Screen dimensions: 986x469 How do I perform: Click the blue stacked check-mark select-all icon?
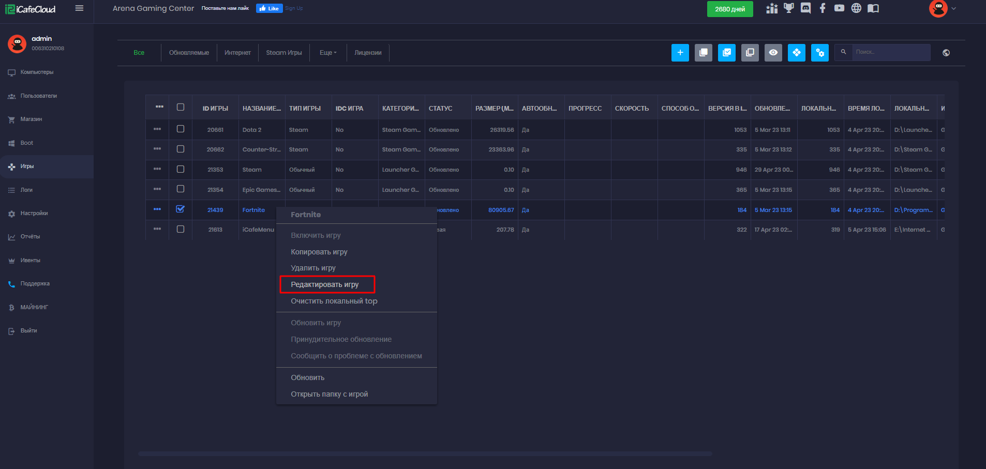coord(726,53)
